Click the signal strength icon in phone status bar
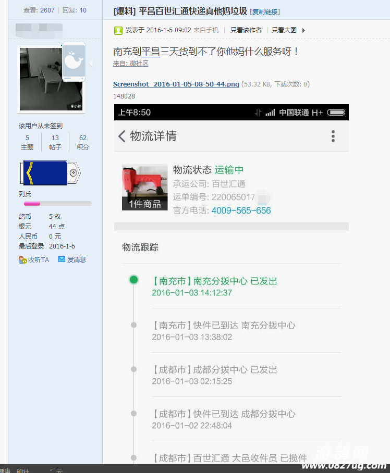Screen dimensions: 390x473 click(270, 113)
